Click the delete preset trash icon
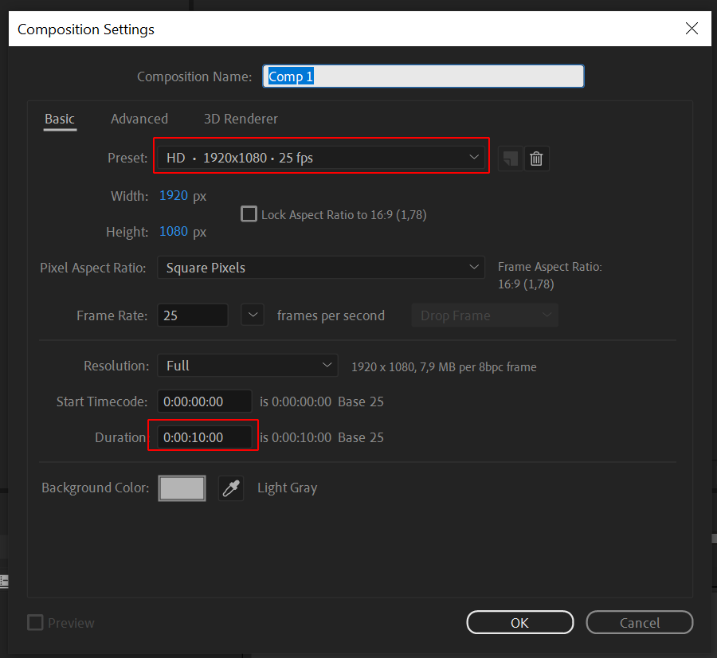The height and width of the screenshot is (658, 717). (537, 159)
